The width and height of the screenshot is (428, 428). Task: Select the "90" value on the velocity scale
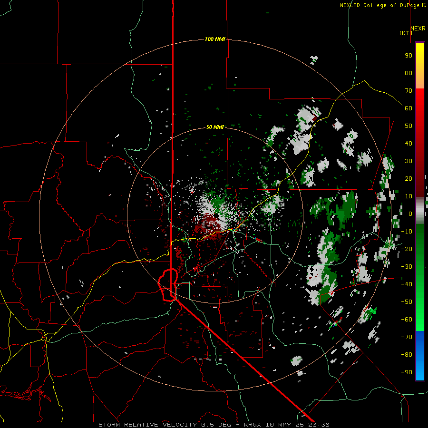click(409, 56)
